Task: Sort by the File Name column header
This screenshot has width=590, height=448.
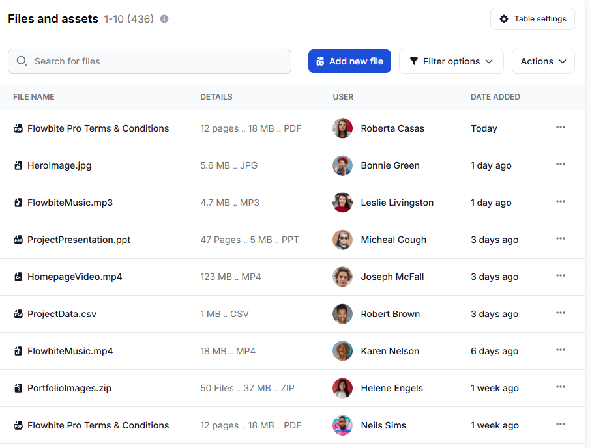Action: [x=34, y=97]
